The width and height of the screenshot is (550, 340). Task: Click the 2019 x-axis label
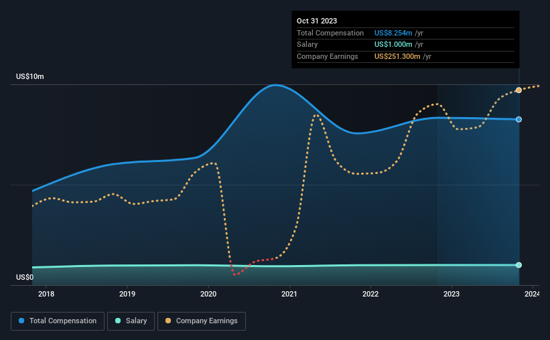click(127, 294)
